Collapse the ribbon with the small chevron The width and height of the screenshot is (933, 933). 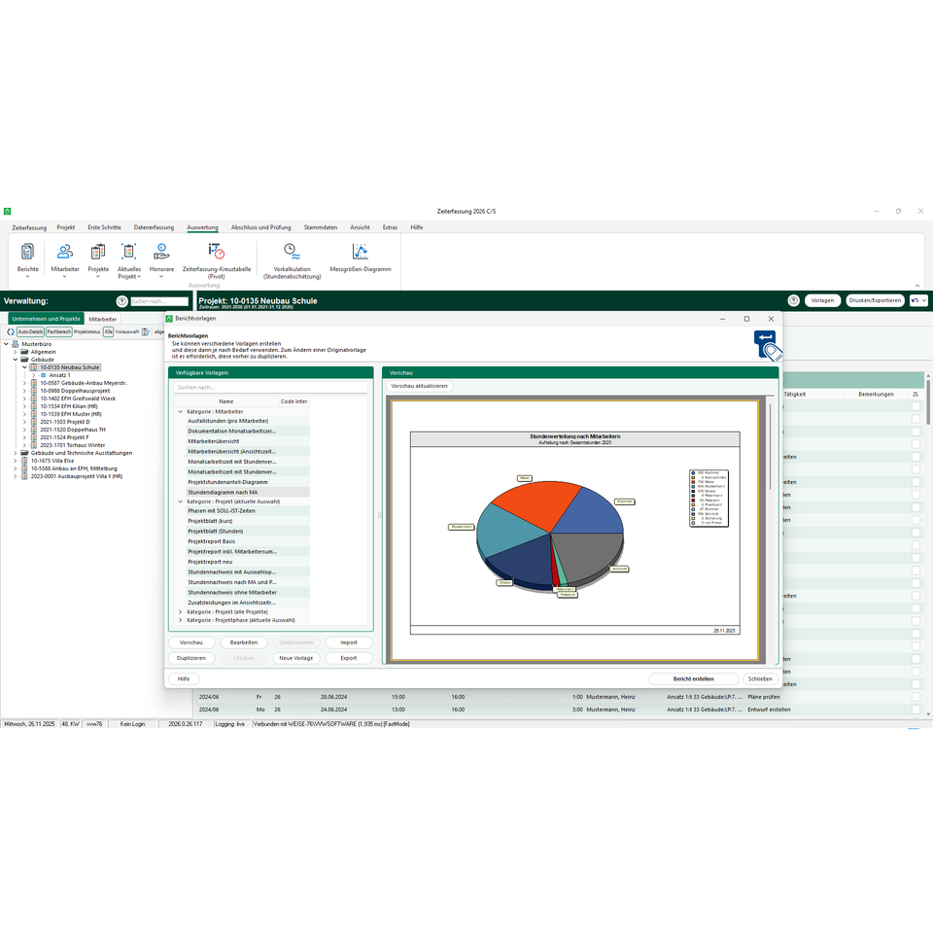tap(916, 286)
